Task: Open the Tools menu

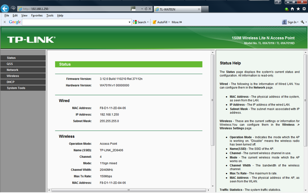Action: click(50, 15)
